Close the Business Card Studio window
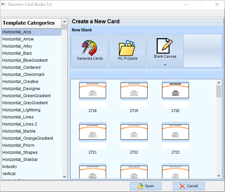This screenshot has width=225, height=192. click(x=217, y=4)
